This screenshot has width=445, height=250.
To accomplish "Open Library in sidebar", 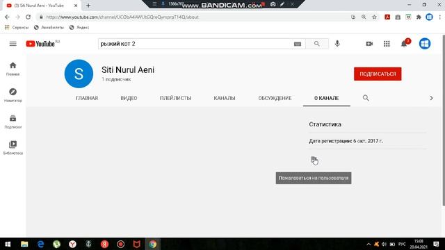I will pyautogui.click(x=13, y=148).
